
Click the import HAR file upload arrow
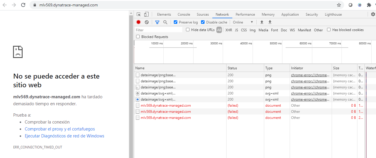[262, 22]
